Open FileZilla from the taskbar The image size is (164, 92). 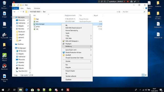tap(68, 90)
